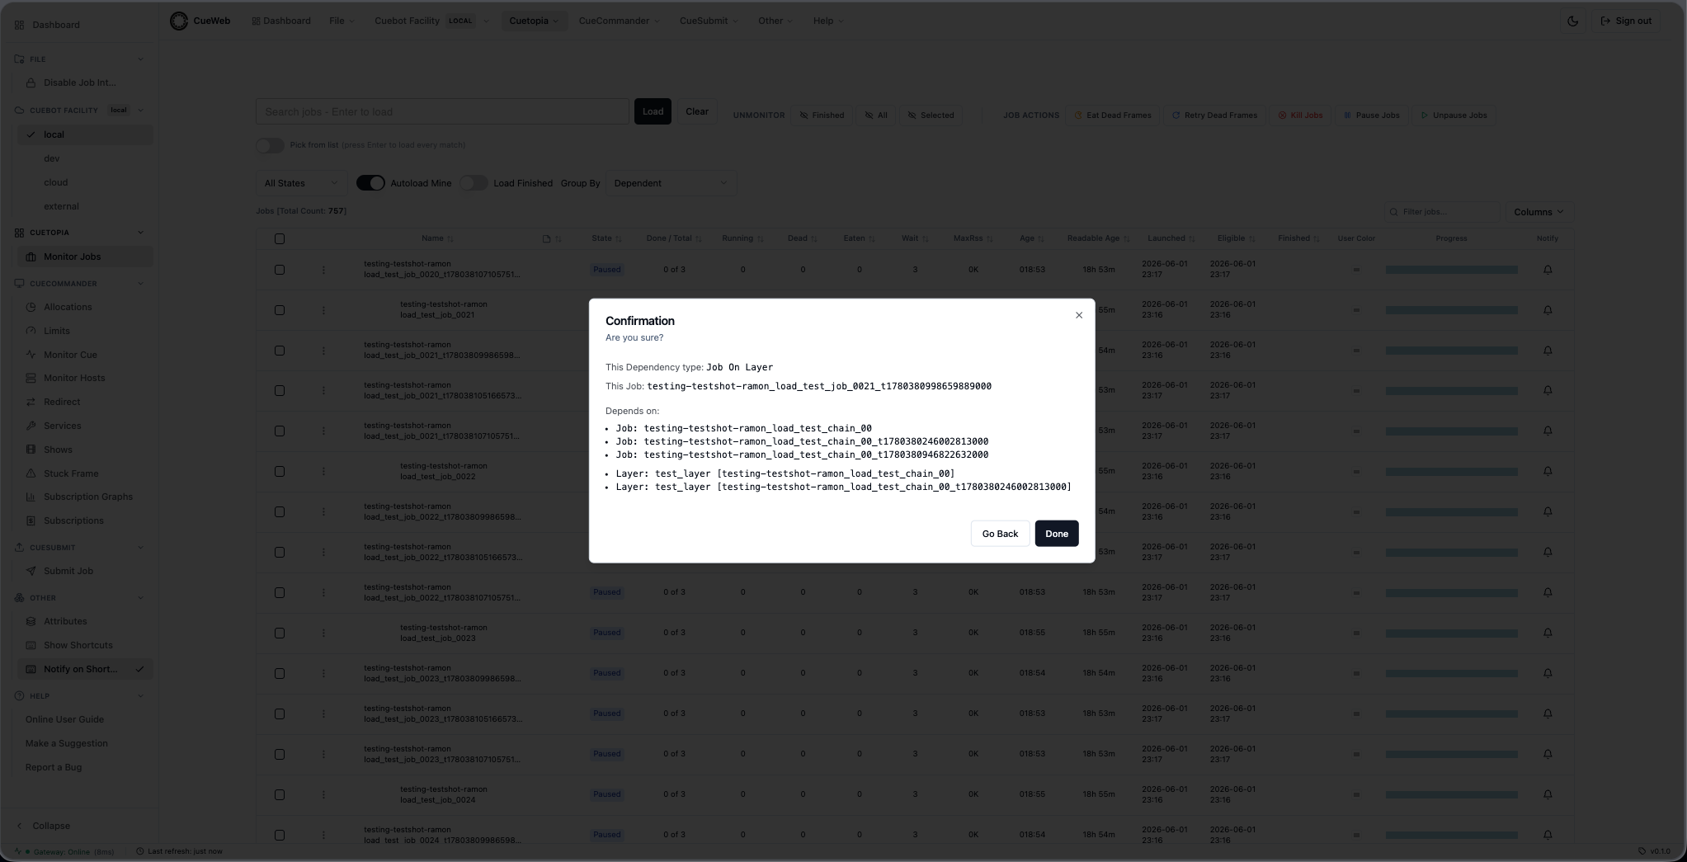Image resolution: width=1687 pixels, height=862 pixels.
Task: Check box for load_test_job_0020 row
Action: pos(280,270)
